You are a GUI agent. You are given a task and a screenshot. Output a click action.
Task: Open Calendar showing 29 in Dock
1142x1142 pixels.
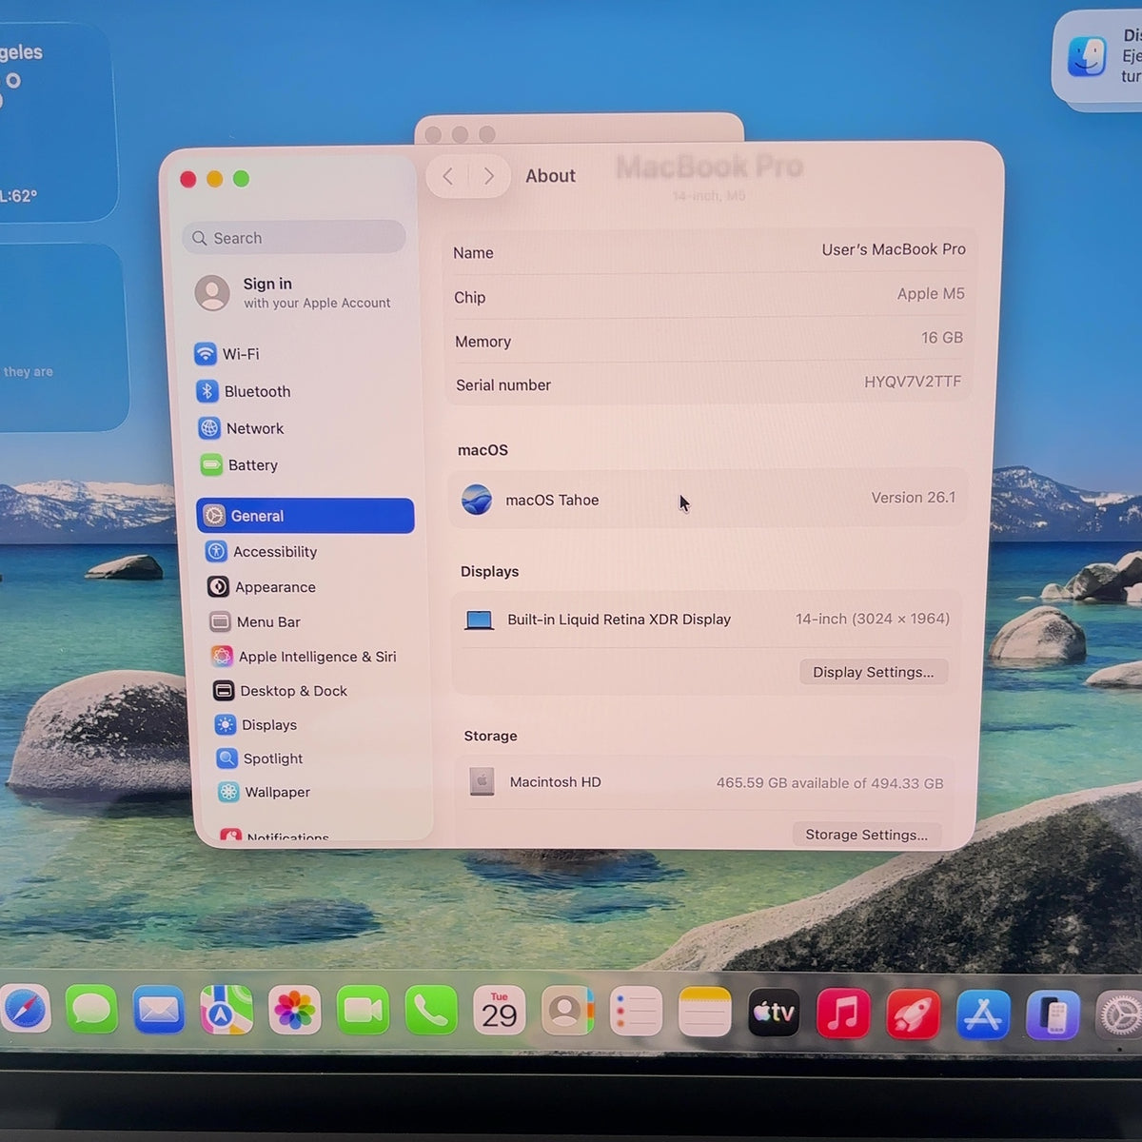(x=500, y=1011)
